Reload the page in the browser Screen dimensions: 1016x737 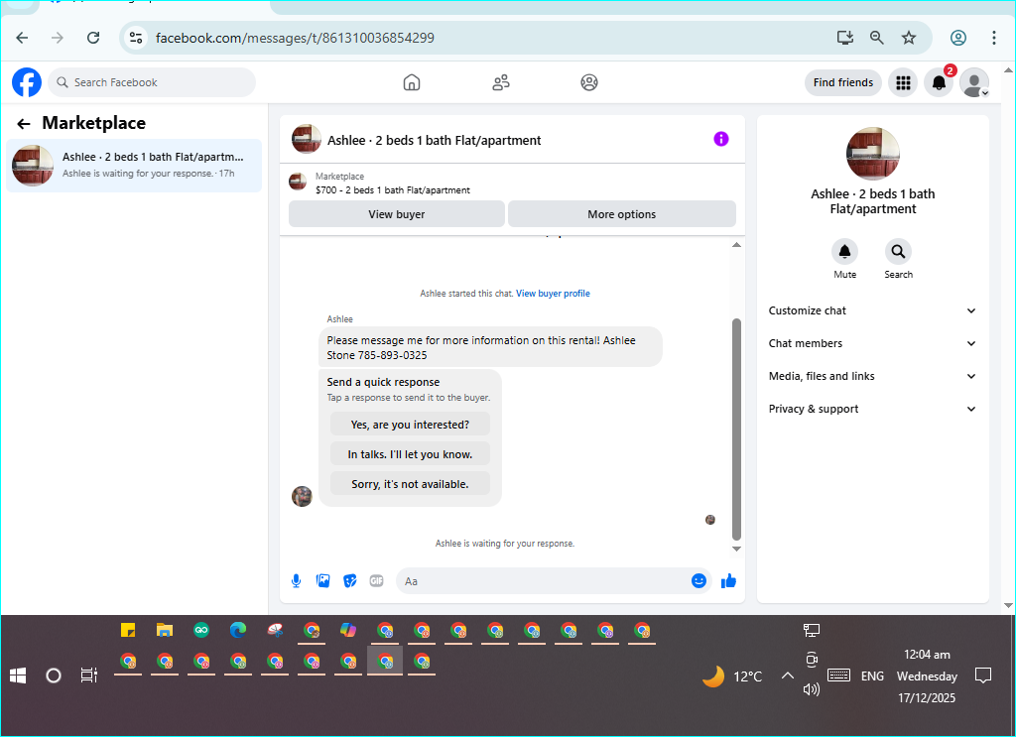click(93, 38)
